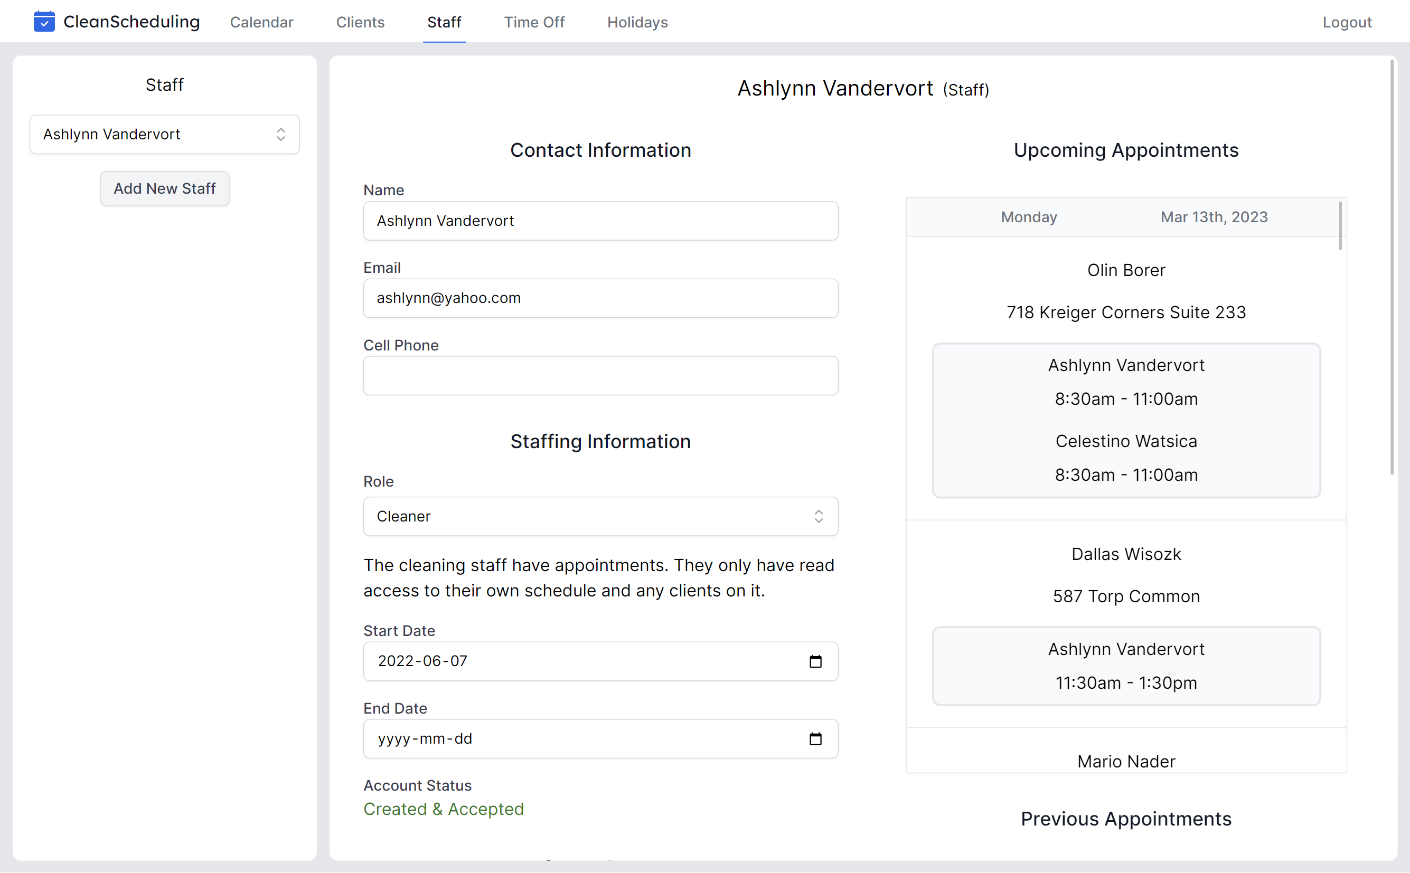The image size is (1410, 873).
Task: Click the Mar 13th, 2023 date header
Action: (1214, 217)
